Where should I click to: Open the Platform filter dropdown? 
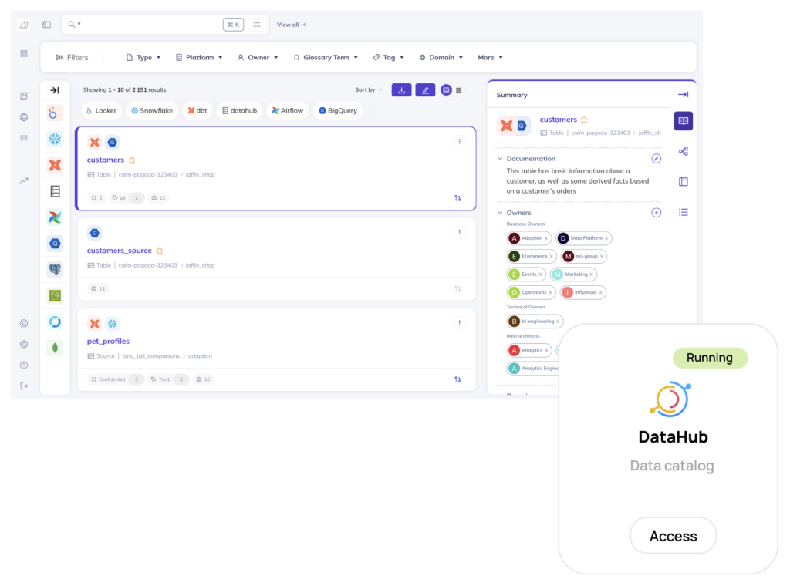(x=199, y=57)
